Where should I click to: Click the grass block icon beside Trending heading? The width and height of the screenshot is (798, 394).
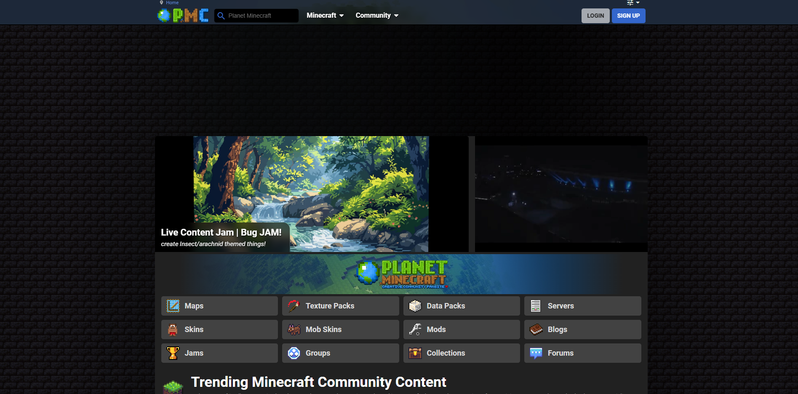pyautogui.click(x=173, y=387)
